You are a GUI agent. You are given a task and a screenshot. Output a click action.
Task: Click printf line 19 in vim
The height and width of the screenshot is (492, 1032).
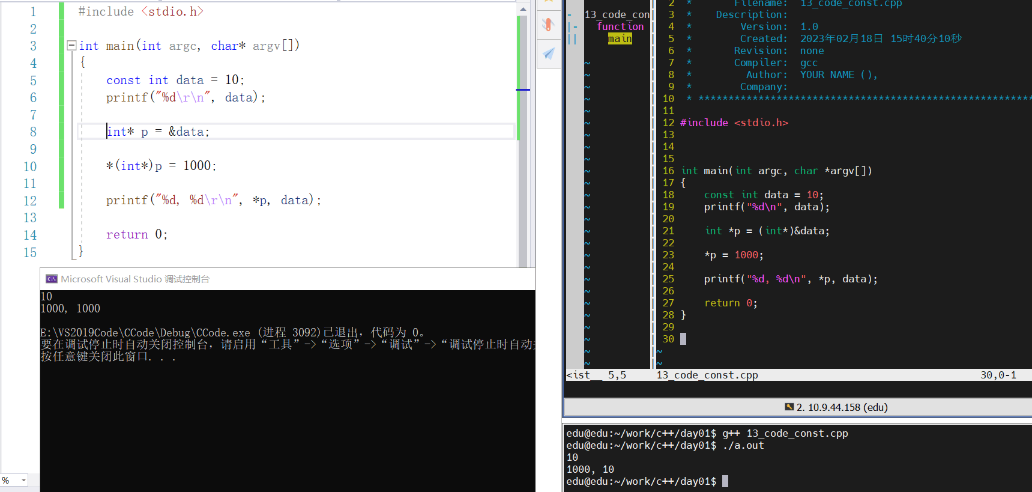pyautogui.click(x=767, y=207)
